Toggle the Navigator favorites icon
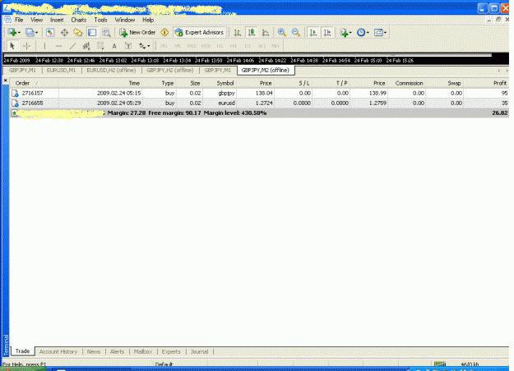 click(78, 32)
